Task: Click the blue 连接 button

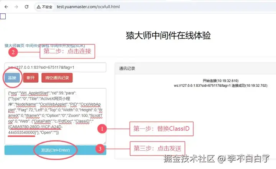Action: (x=12, y=78)
